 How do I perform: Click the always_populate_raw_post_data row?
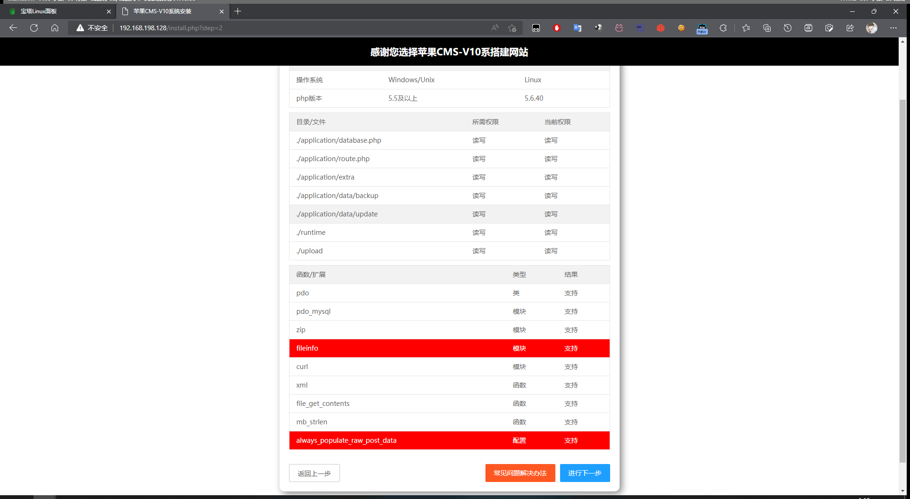pos(449,440)
